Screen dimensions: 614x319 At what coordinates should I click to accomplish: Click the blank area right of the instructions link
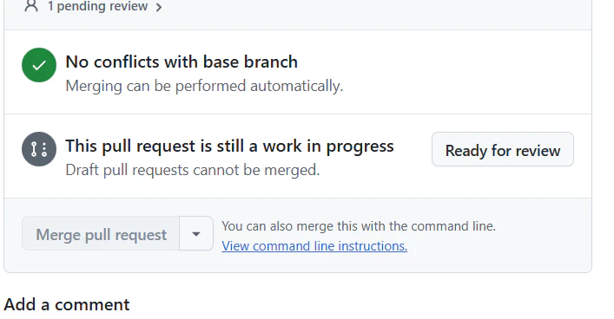pos(498,246)
